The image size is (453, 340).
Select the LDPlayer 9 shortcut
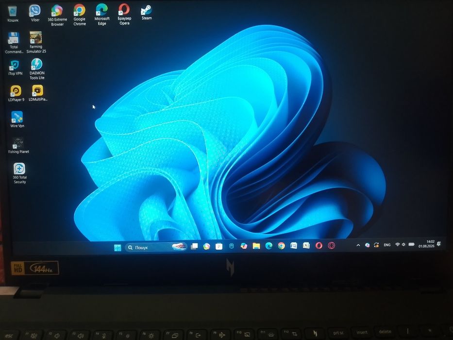pyautogui.click(x=16, y=93)
